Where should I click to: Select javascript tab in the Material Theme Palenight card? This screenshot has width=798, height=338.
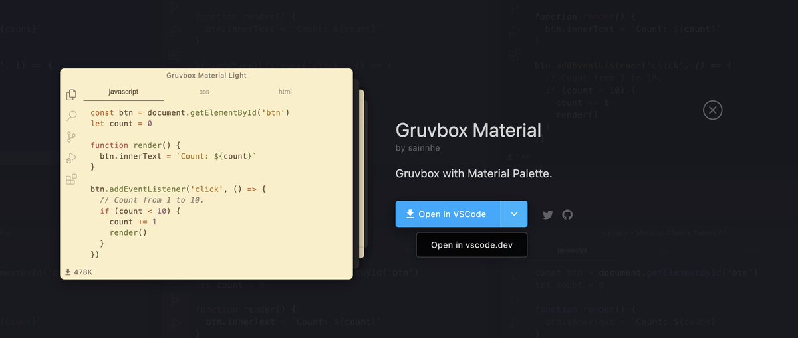572,250
